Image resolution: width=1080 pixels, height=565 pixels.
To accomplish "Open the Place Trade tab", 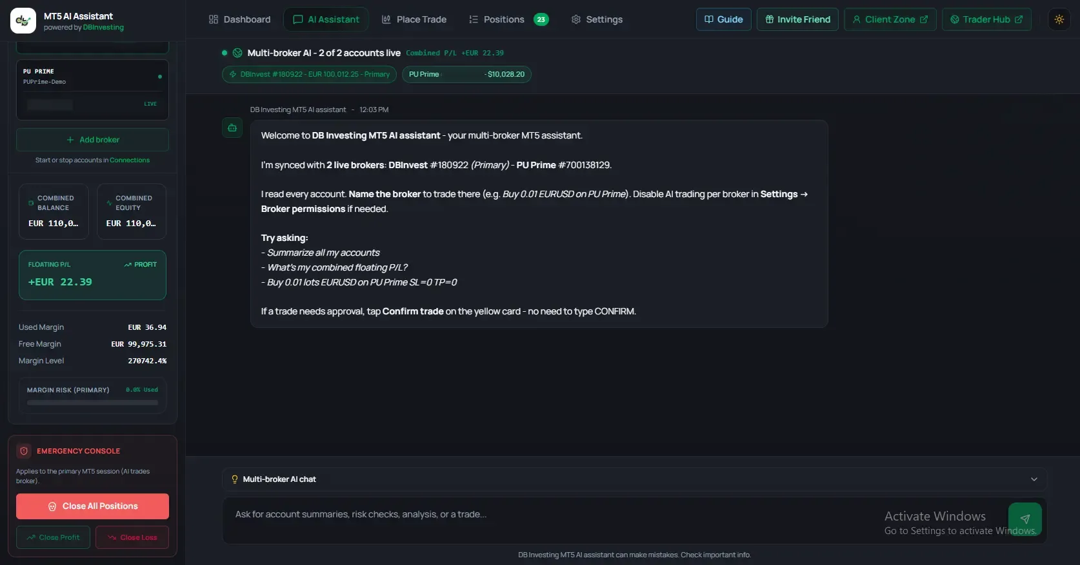I will pyautogui.click(x=414, y=19).
